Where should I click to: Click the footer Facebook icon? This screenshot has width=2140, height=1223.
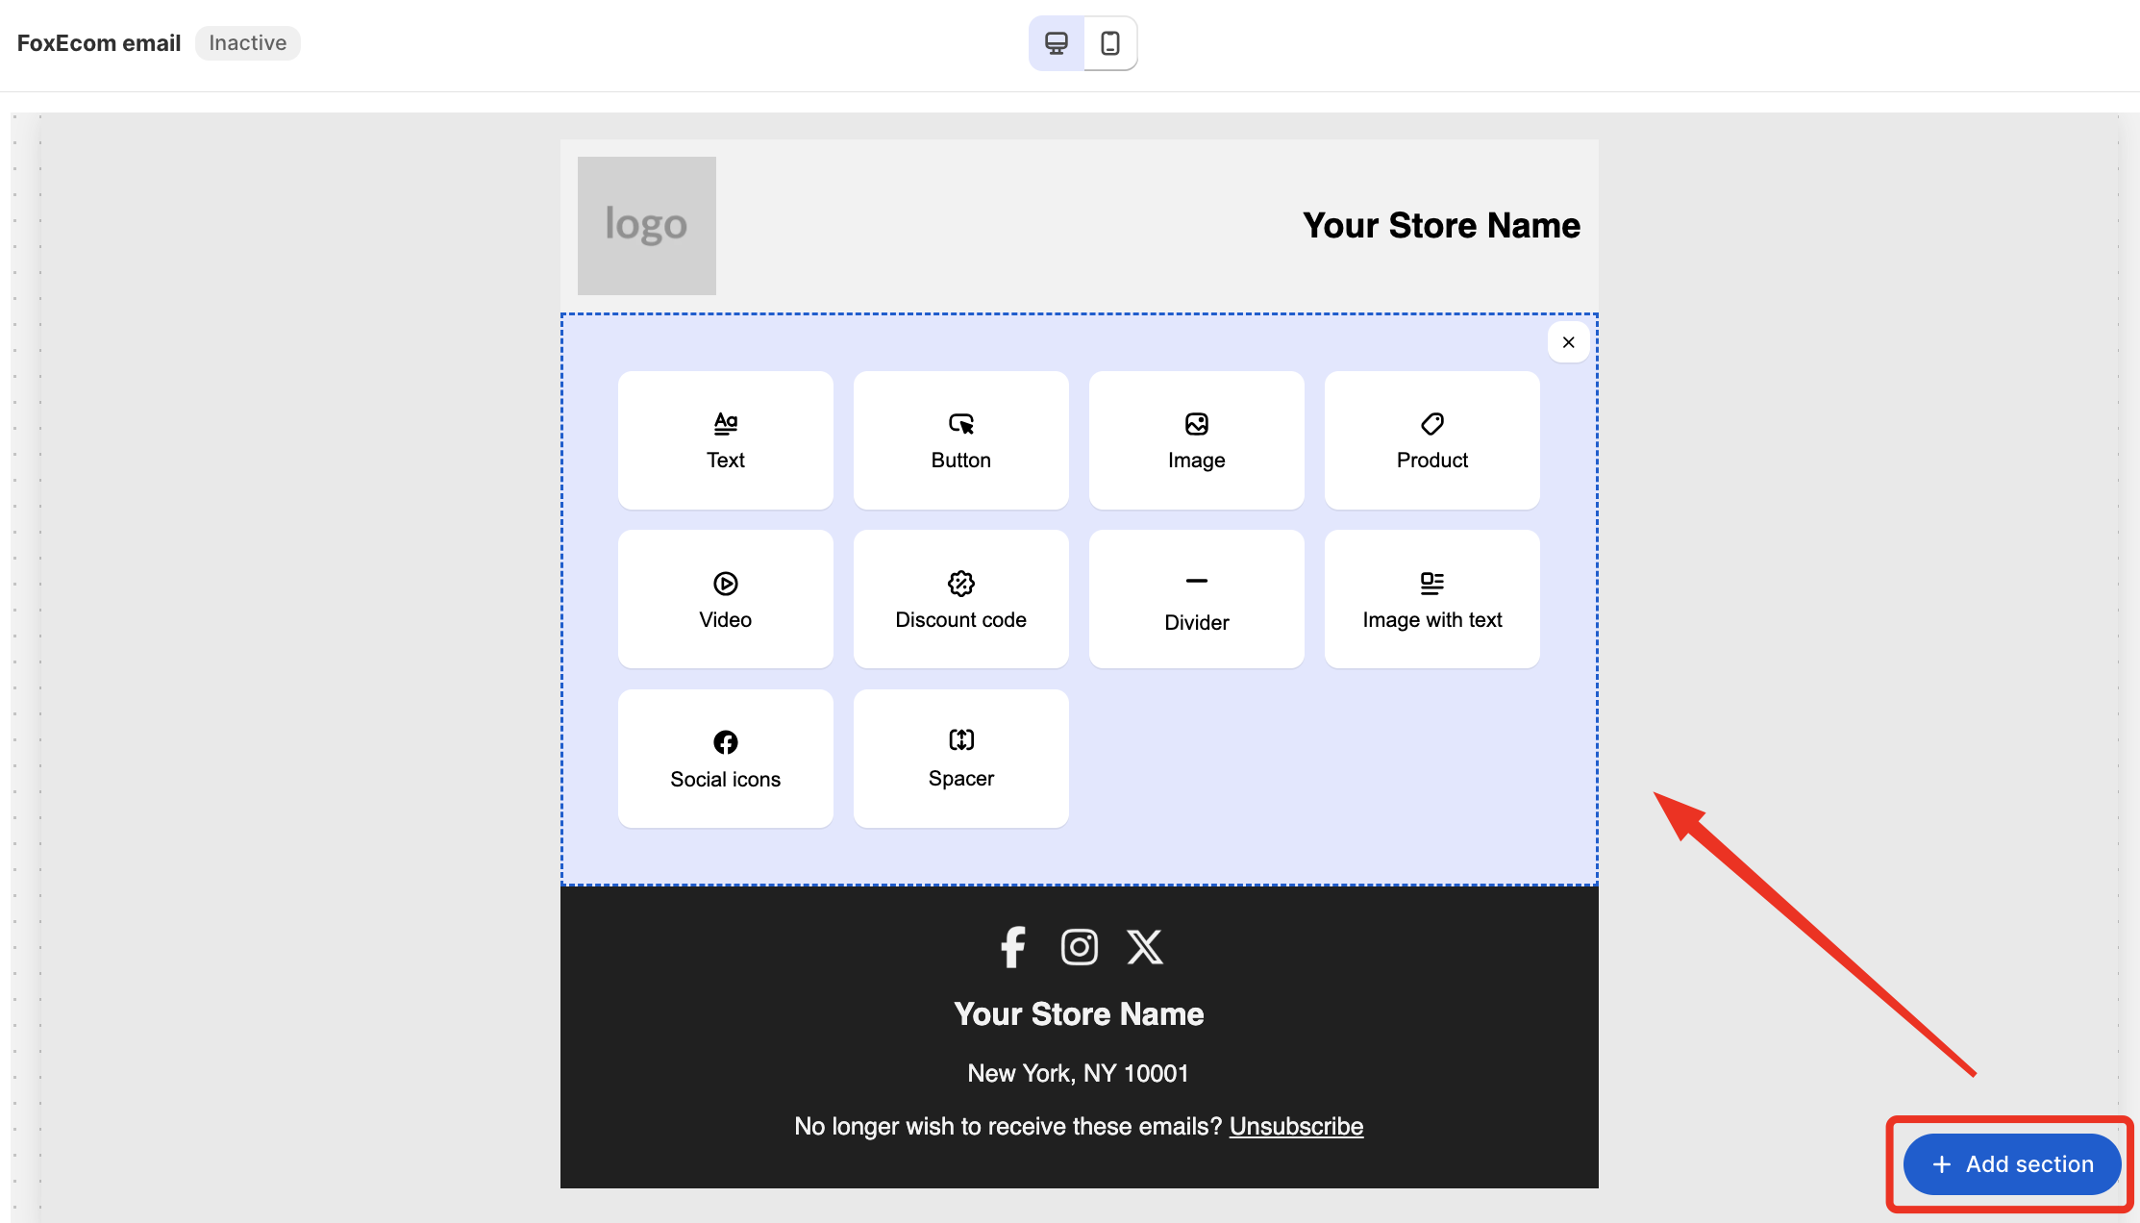[1012, 947]
